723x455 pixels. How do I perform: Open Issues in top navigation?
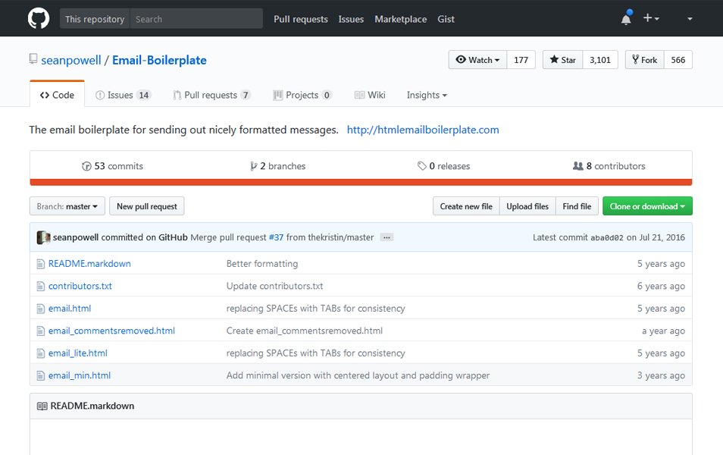click(x=351, y=19)
